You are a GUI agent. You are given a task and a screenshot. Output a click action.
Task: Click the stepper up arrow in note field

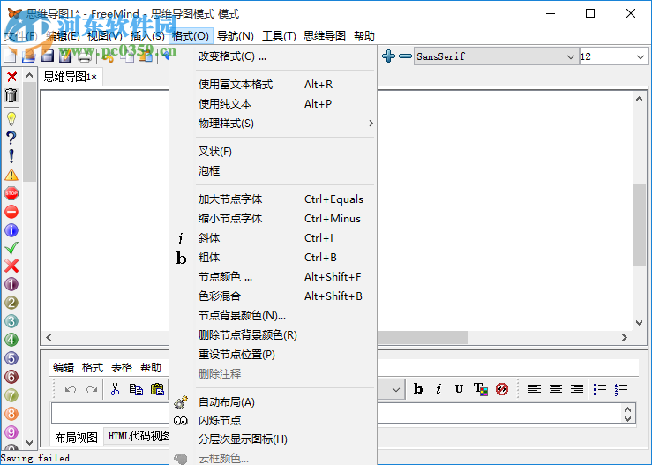pos(628,409)
